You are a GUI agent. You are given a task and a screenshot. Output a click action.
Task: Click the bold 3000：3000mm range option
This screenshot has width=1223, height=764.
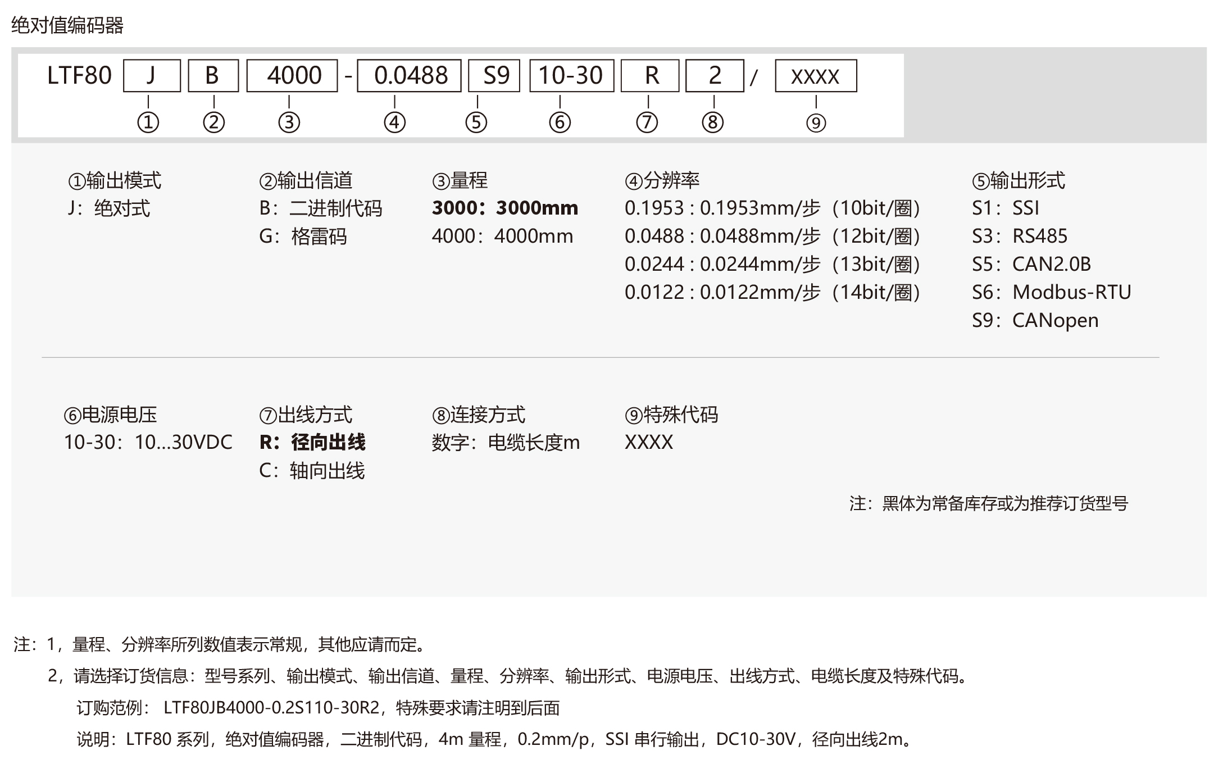pos(504,208)
